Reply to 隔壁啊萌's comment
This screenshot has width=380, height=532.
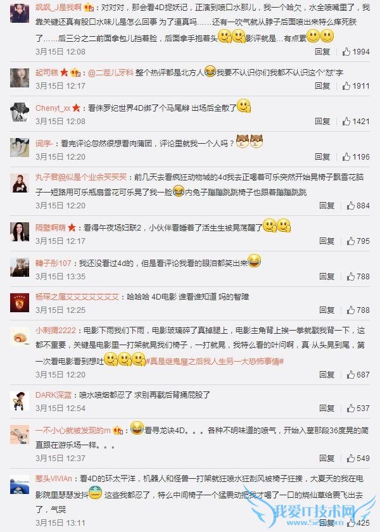click(x=327, y=241)
